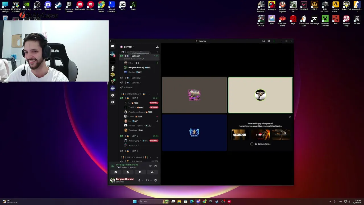The height and width of the screenshot is (205, 364).
Task: Open the Discord inbox icon in title bar
Action: coord(264,41)
